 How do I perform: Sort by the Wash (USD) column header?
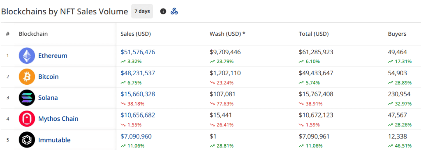coord(227,34)
